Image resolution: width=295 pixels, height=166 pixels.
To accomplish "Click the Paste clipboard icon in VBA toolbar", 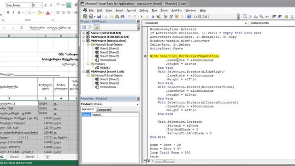I will (117, 17).
